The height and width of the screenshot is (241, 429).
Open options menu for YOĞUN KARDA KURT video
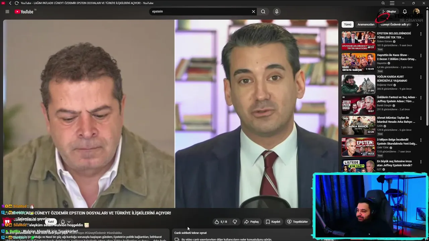pos(421,77)
